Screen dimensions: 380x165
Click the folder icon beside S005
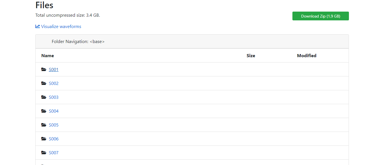point(44,125)
